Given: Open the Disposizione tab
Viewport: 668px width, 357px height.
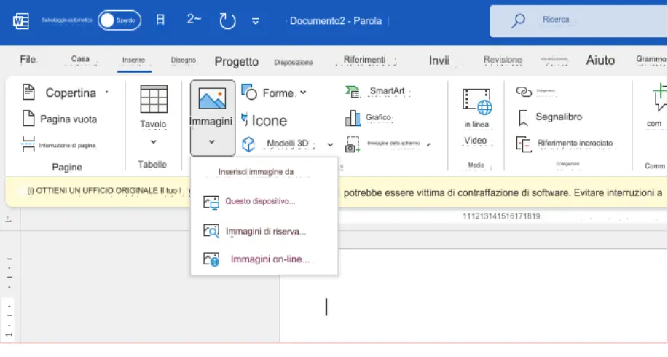Looking at the screenshot, I should [x=293, y=62].
